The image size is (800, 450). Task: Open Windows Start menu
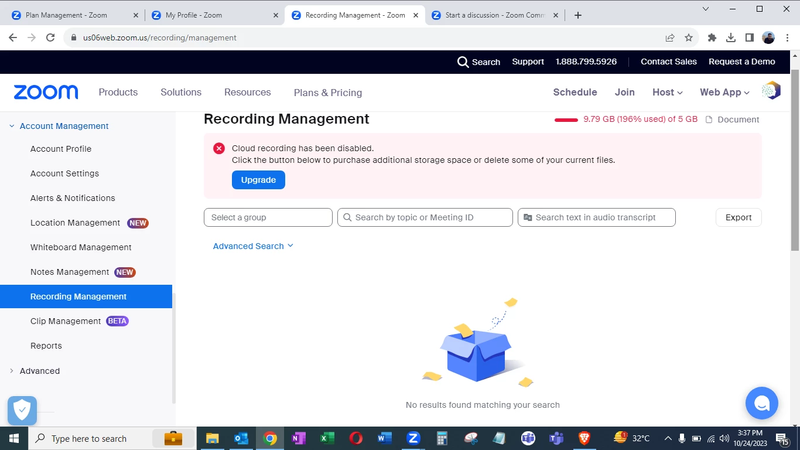(x=13, y=438)
